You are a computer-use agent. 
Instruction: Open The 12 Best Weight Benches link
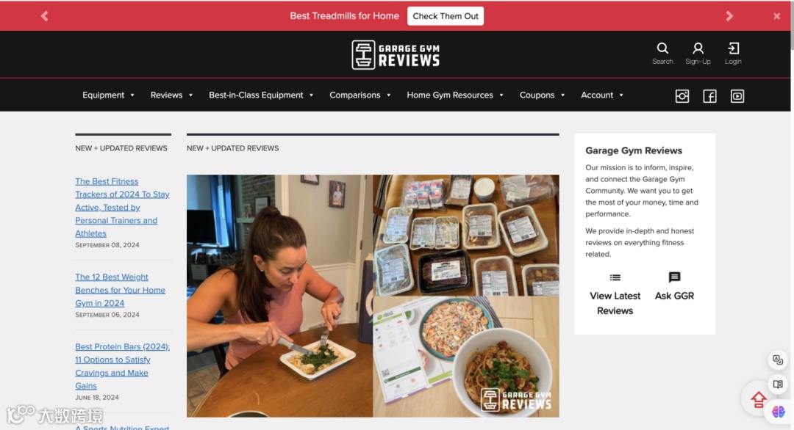point(120,290)
